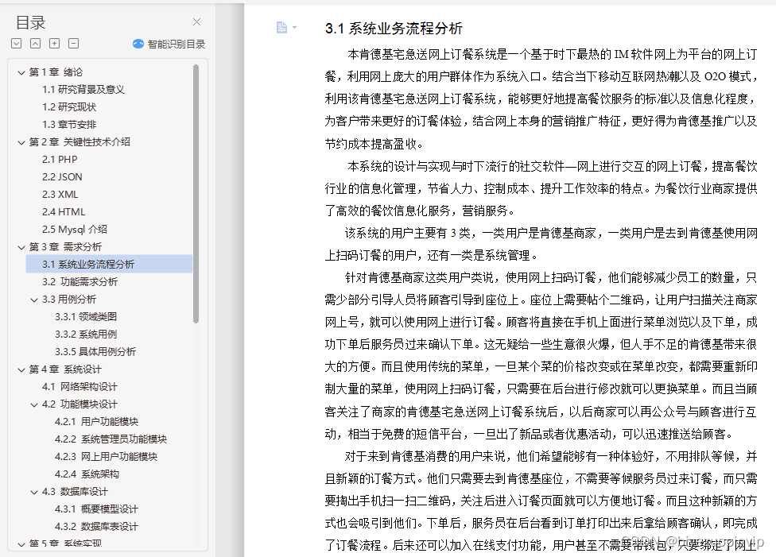Open 4.2.1 用户功能模块 entry
Screen dimensions: 776x557
[x=96, y=421]
